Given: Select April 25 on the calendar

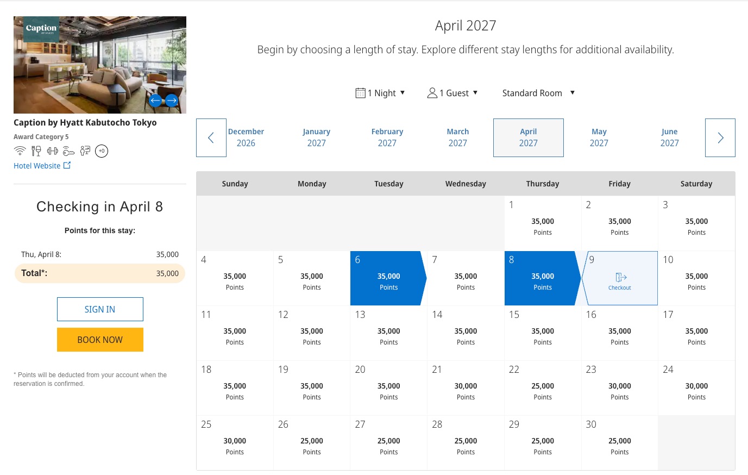Looking at the screenshot, I should coord(235,443).
